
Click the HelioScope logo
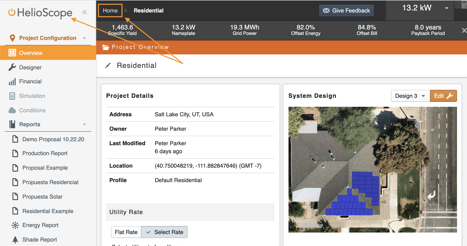coord(40,13)
